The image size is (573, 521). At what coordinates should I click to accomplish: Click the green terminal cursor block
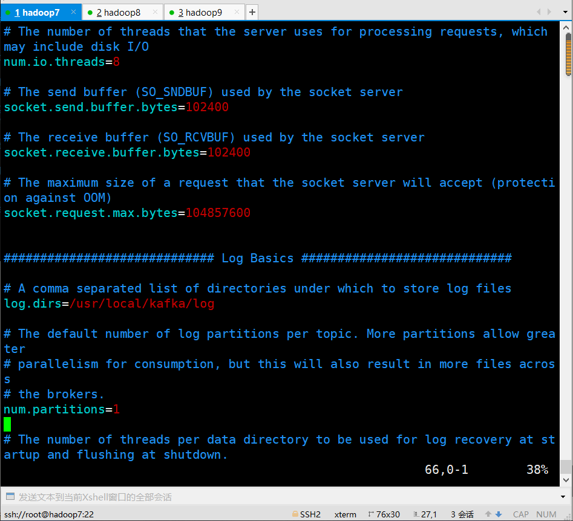click(7, 424)
